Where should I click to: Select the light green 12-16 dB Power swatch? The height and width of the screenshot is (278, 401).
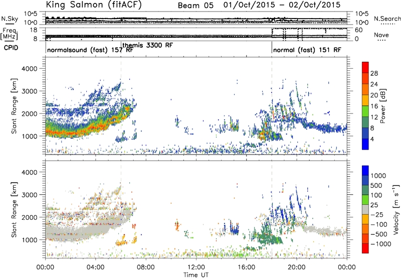coord(365,111)
